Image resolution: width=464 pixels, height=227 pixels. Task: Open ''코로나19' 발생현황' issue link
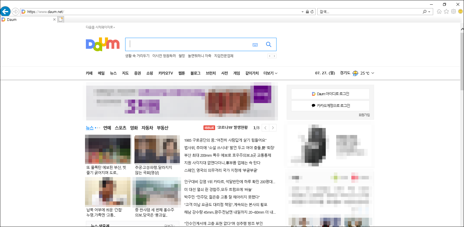click(232, 128)
